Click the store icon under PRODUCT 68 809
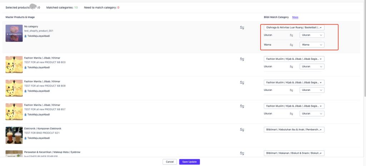The width and height of the screenshot is (366, 166). 25,91
